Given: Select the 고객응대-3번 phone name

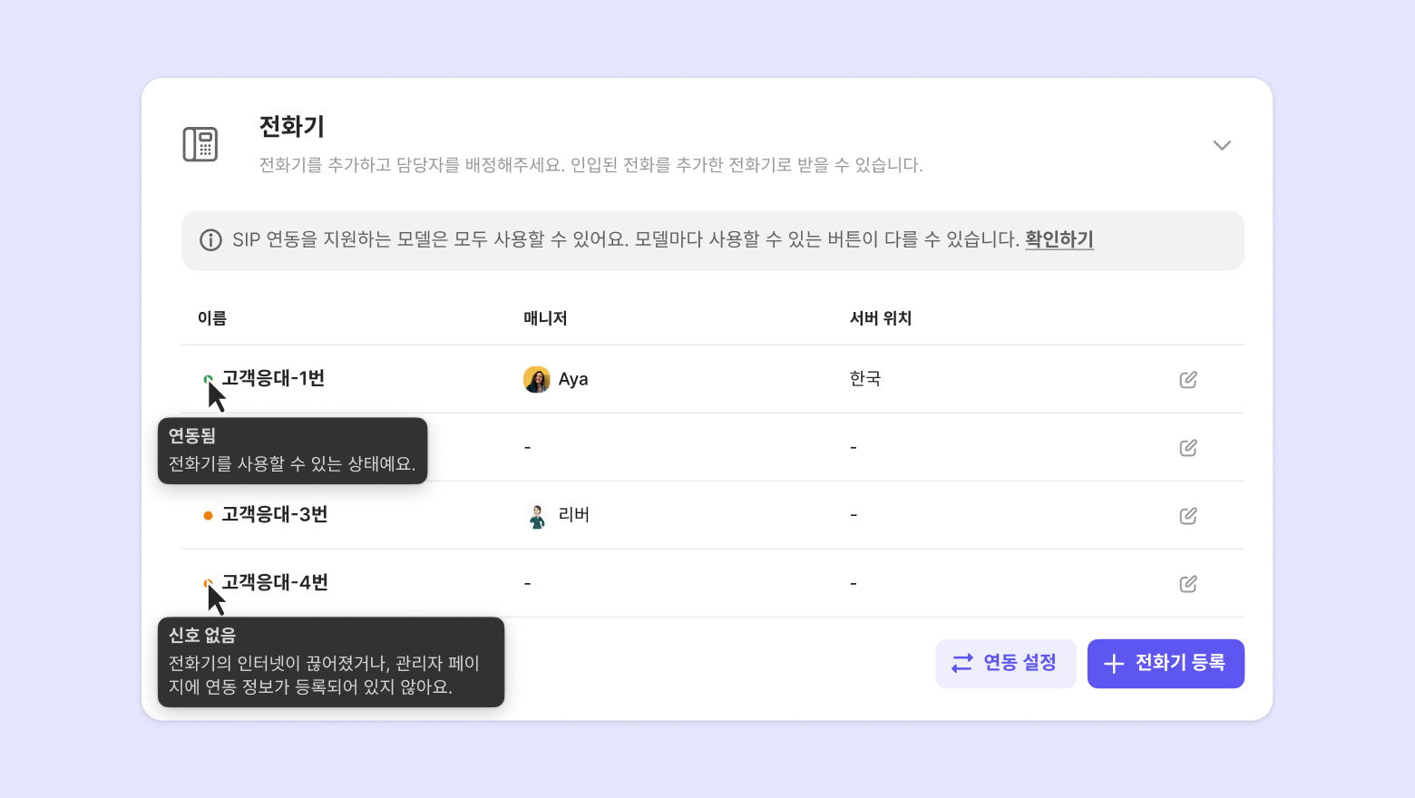Looking at the screenshot, I should pos(274,514).
